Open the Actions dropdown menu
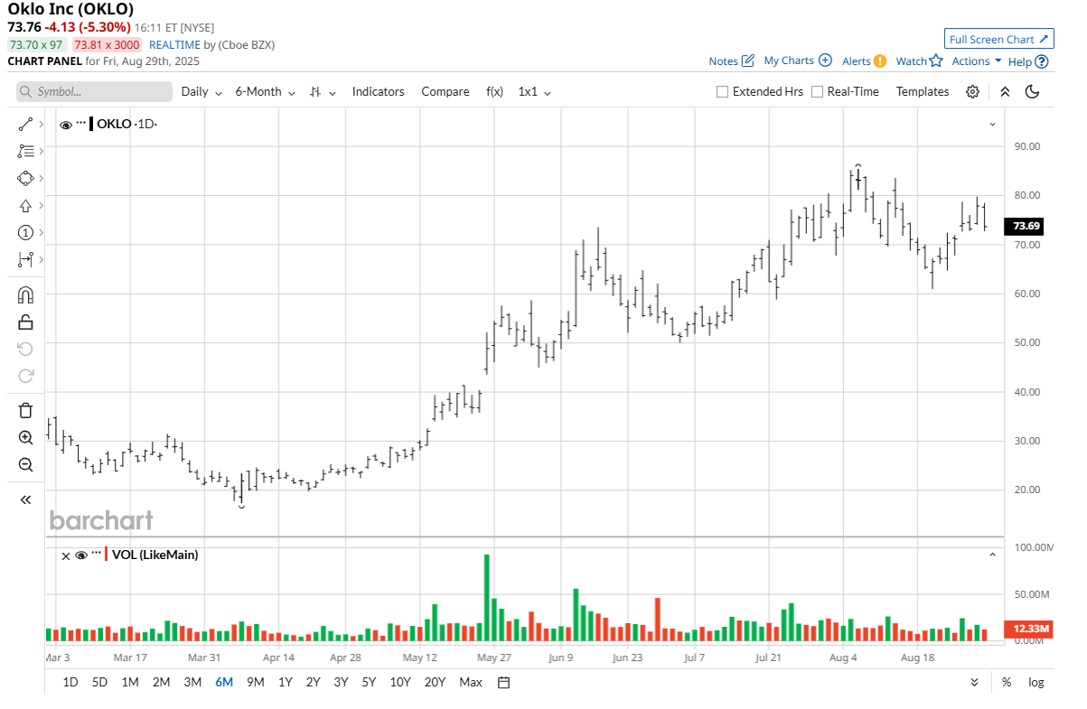The image size is (1087, 709). tap(977, 61)
